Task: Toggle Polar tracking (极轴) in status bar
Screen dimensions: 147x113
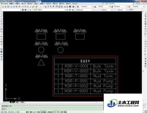Action: click(38, 112)
